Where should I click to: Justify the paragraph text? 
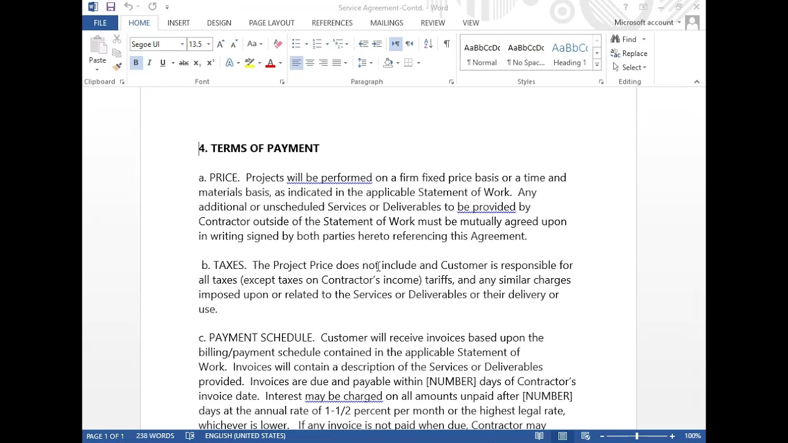[337, 63]
